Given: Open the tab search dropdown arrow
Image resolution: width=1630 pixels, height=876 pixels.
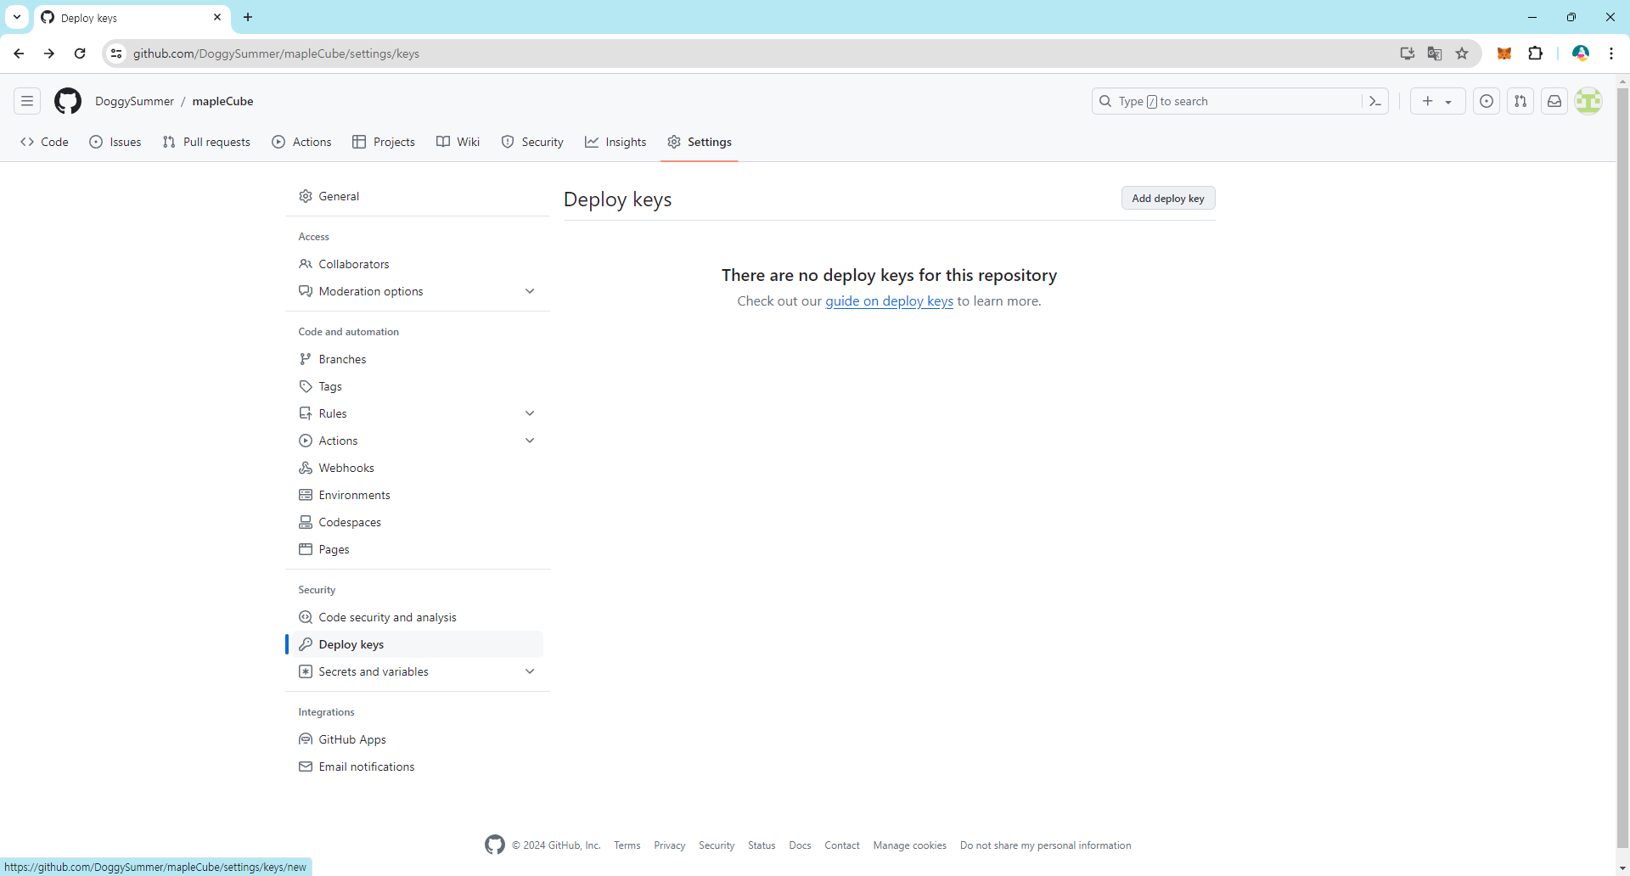Looking at the screenshot, I should pos(17,17).
